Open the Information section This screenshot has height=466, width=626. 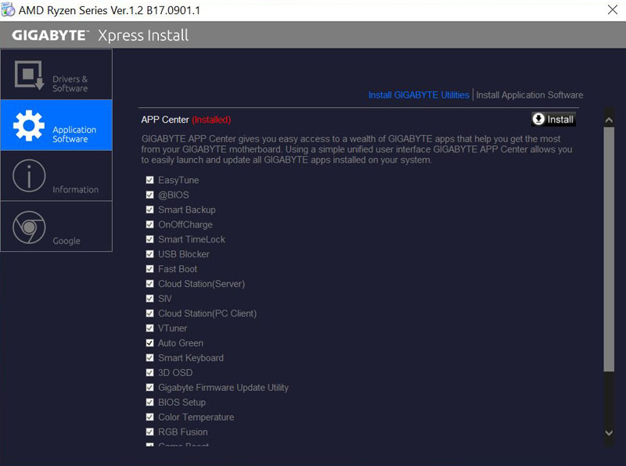pos(56,176)
